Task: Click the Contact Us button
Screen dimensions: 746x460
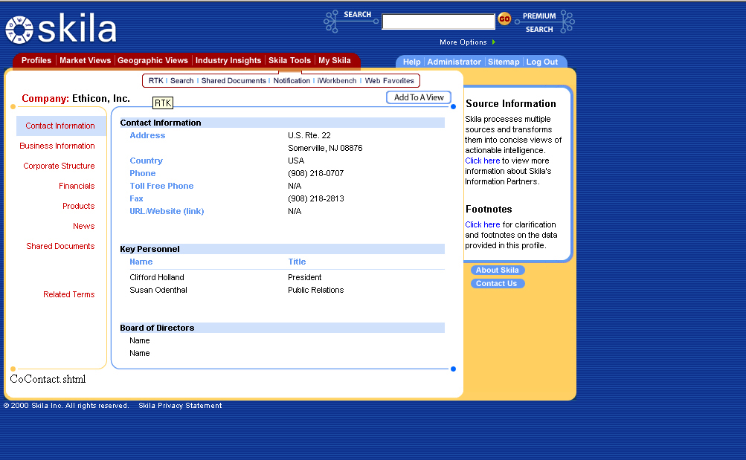Action: [x=498, y=283]
